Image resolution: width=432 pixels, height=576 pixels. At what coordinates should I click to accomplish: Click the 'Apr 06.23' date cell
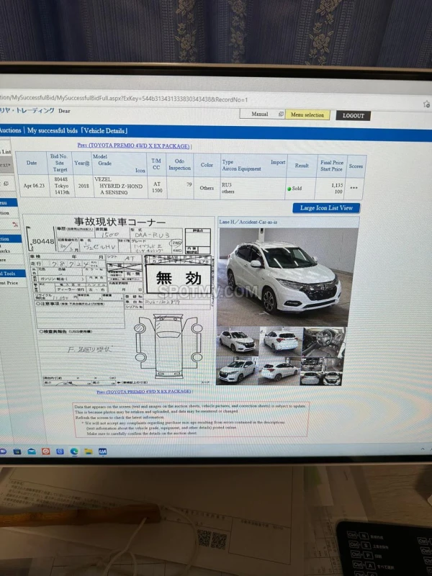pyautogui.click(x=34, y=186)
